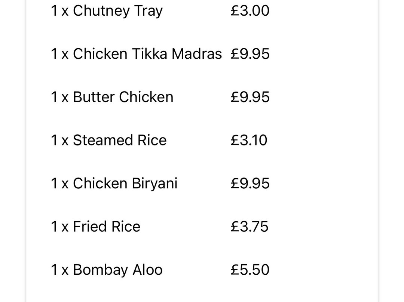Screen dimensions: 404x302
Task: Click the quantity '1 x' before Bombay Aloo
Action: pos(60,270)
